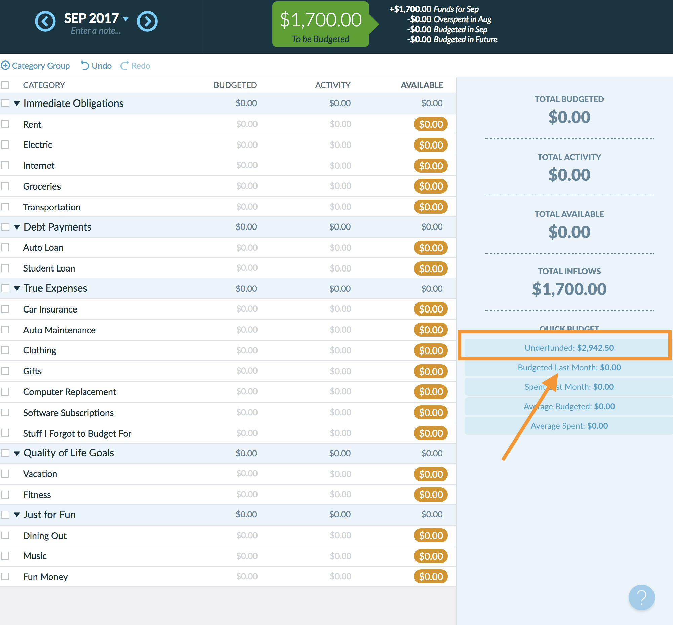The width and height of the screenshot is (673, 625).
Task: Check the Auto Loan checkbox
Action: pyautogui.click(x=5, y=248)
